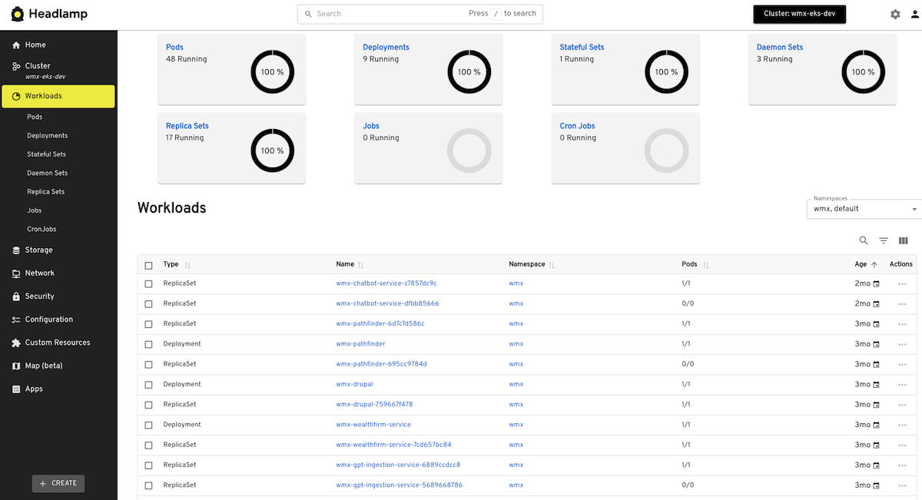Sort by the Namespace column arrows
The width and height of the screenshot is (922, 500).
coord(552,265)
